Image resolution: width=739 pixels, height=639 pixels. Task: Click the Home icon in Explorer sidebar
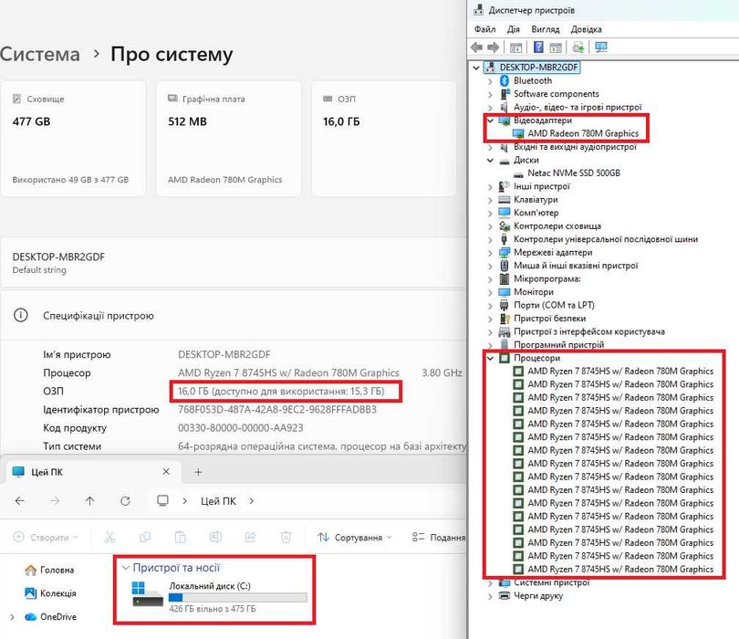coord(31,571)
